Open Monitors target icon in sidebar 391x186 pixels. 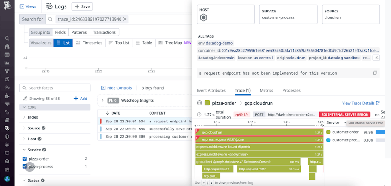click(x=7, y=79)
